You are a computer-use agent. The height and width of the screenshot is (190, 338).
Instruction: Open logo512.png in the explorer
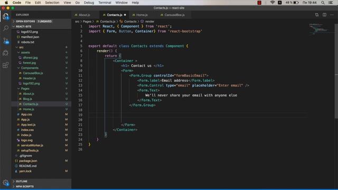pos(41,32)
